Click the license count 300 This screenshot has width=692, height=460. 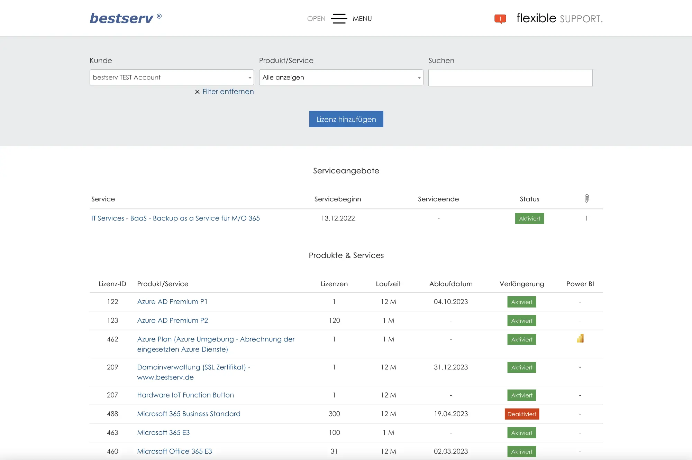pyautogui.click(x=334, y=414)
